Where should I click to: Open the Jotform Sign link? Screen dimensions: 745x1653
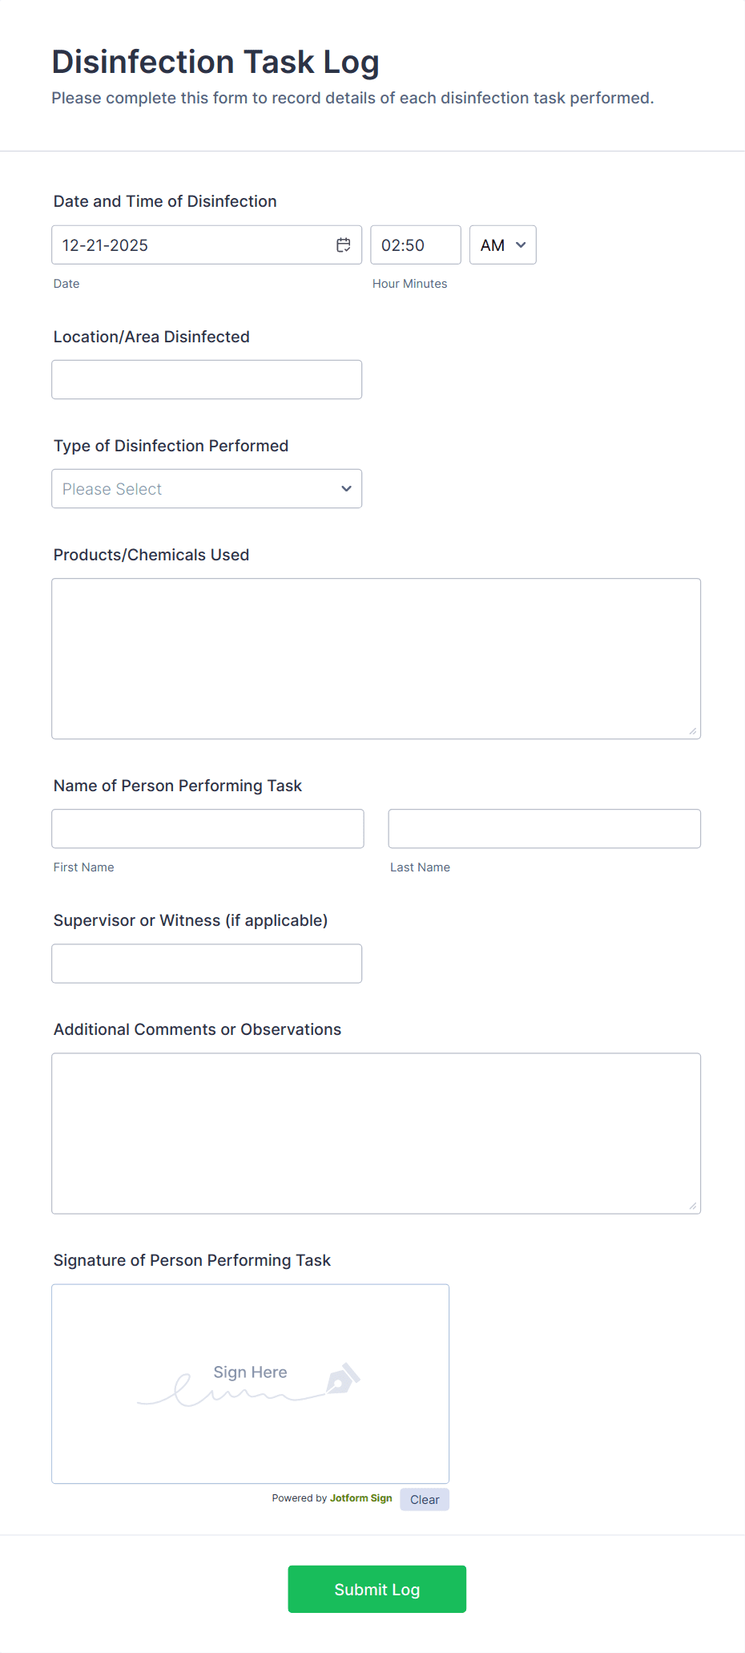click(x=360, y=1497)
